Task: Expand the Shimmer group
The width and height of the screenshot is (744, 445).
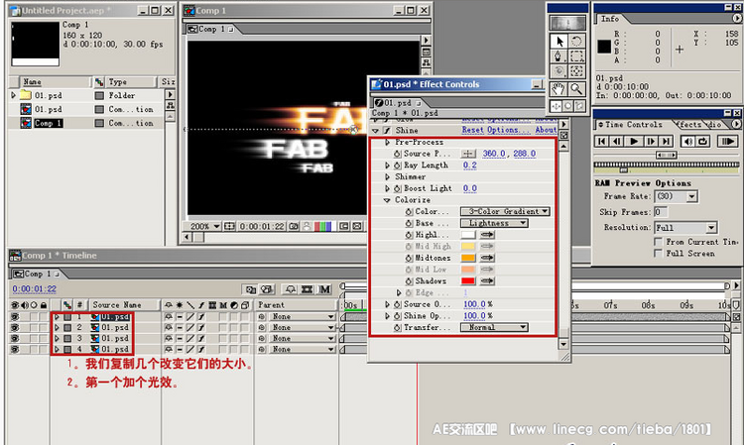Action: point(387,176)
